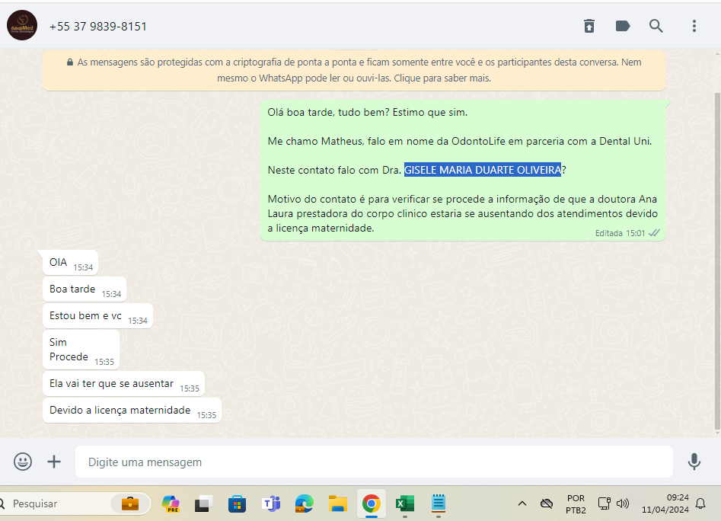The width and height of the screenshot is (721, 521).
Task: Click the volume speaker tray icon
Action: click(x=623, y=503)
